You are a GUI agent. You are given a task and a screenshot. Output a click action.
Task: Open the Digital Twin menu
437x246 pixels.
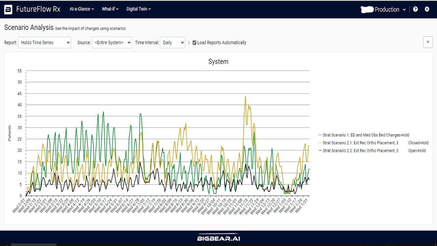139,9
